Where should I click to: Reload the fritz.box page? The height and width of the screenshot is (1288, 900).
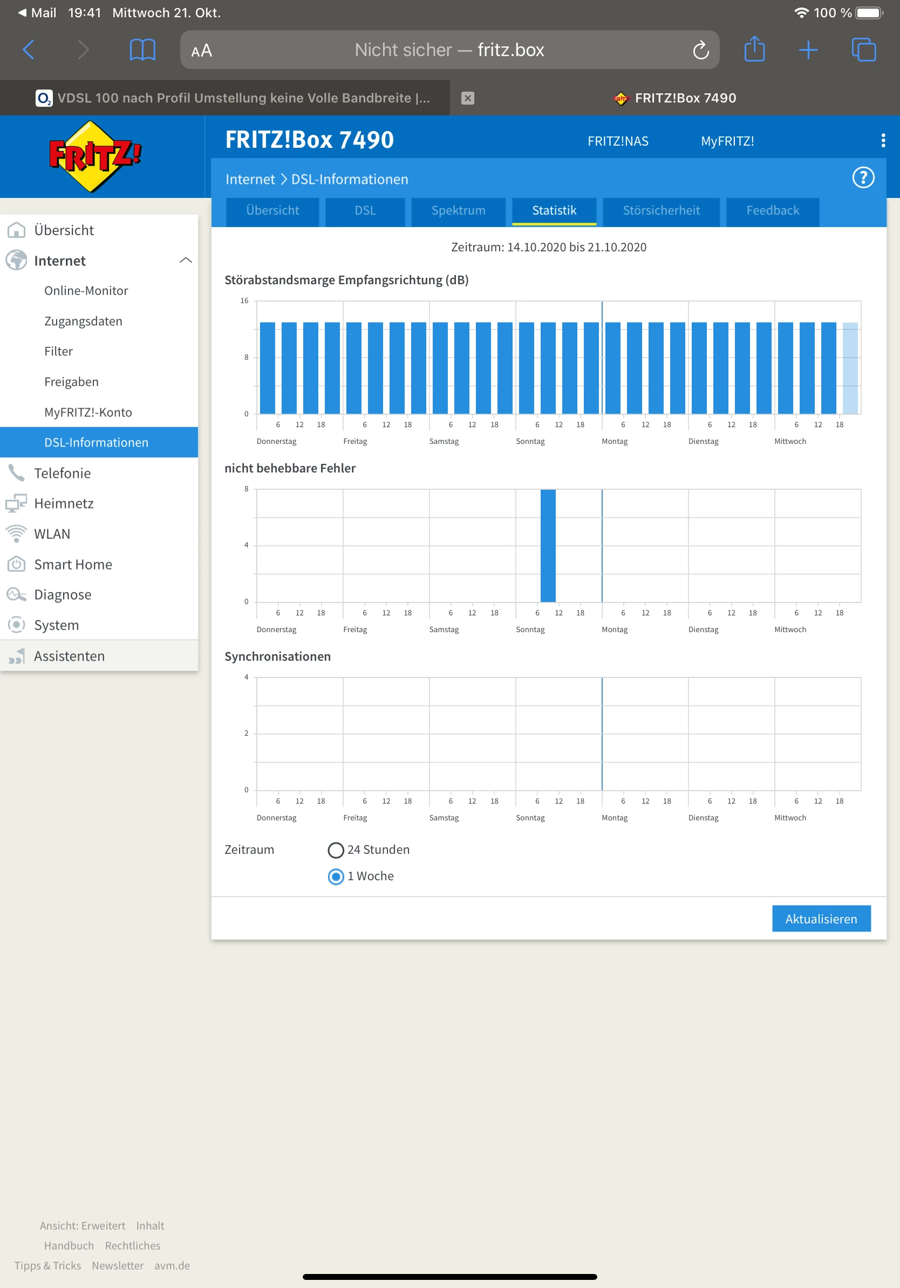700,51
